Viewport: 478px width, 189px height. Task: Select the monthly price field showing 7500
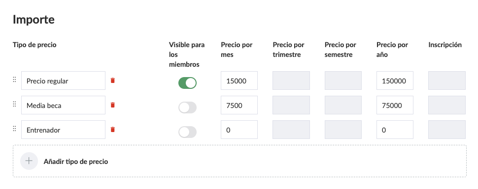239,105
